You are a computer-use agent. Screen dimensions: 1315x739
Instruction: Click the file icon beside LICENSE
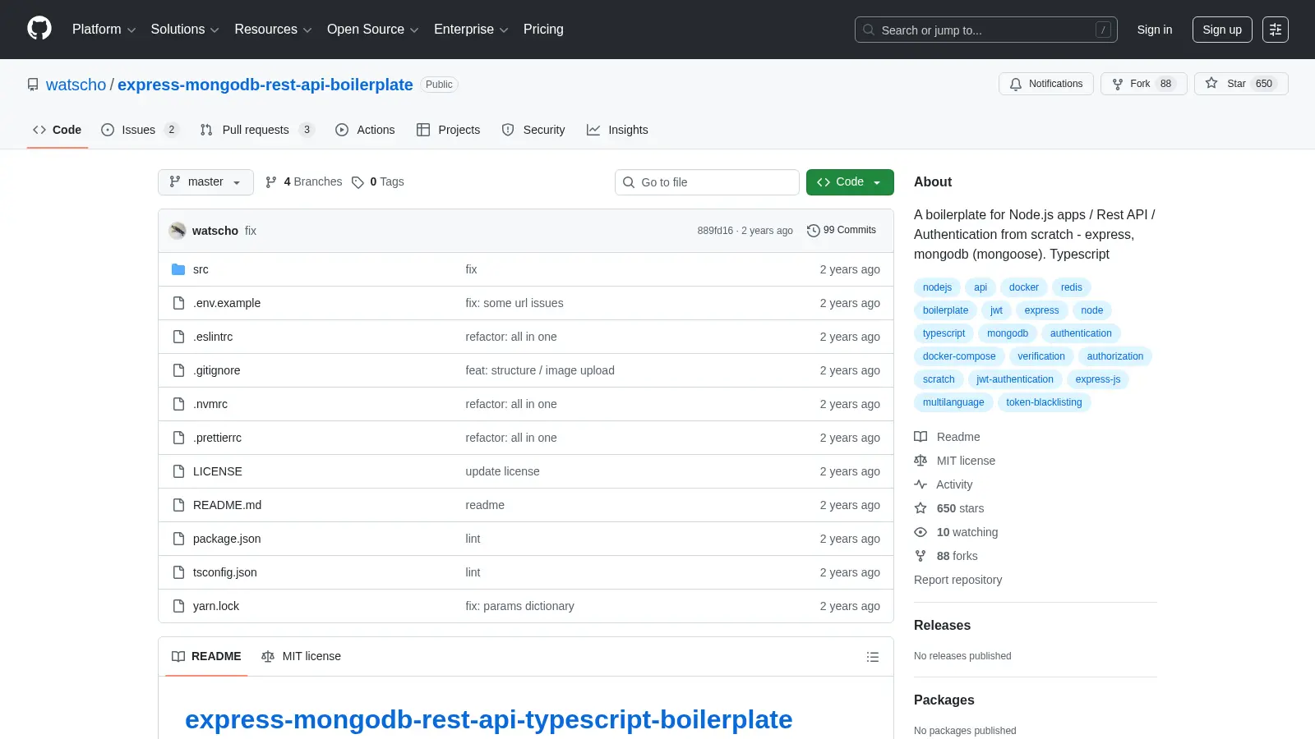tap(178, 471)
